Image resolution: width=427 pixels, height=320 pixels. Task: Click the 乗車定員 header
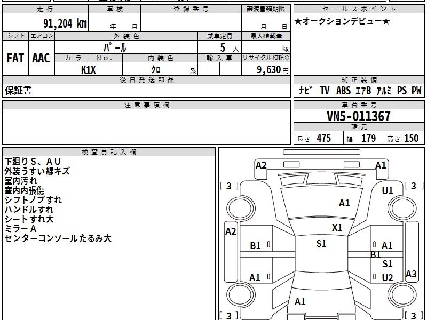pos(219,36)
